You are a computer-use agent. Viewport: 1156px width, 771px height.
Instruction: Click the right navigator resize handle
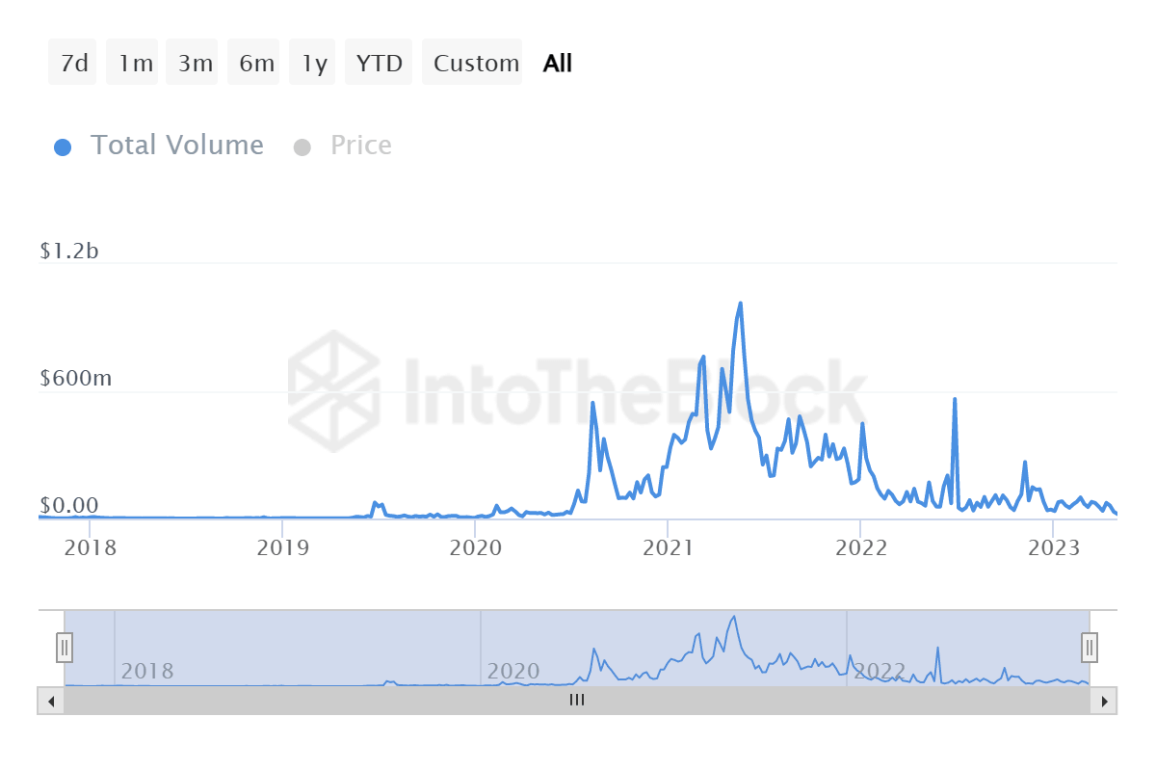1089,647
